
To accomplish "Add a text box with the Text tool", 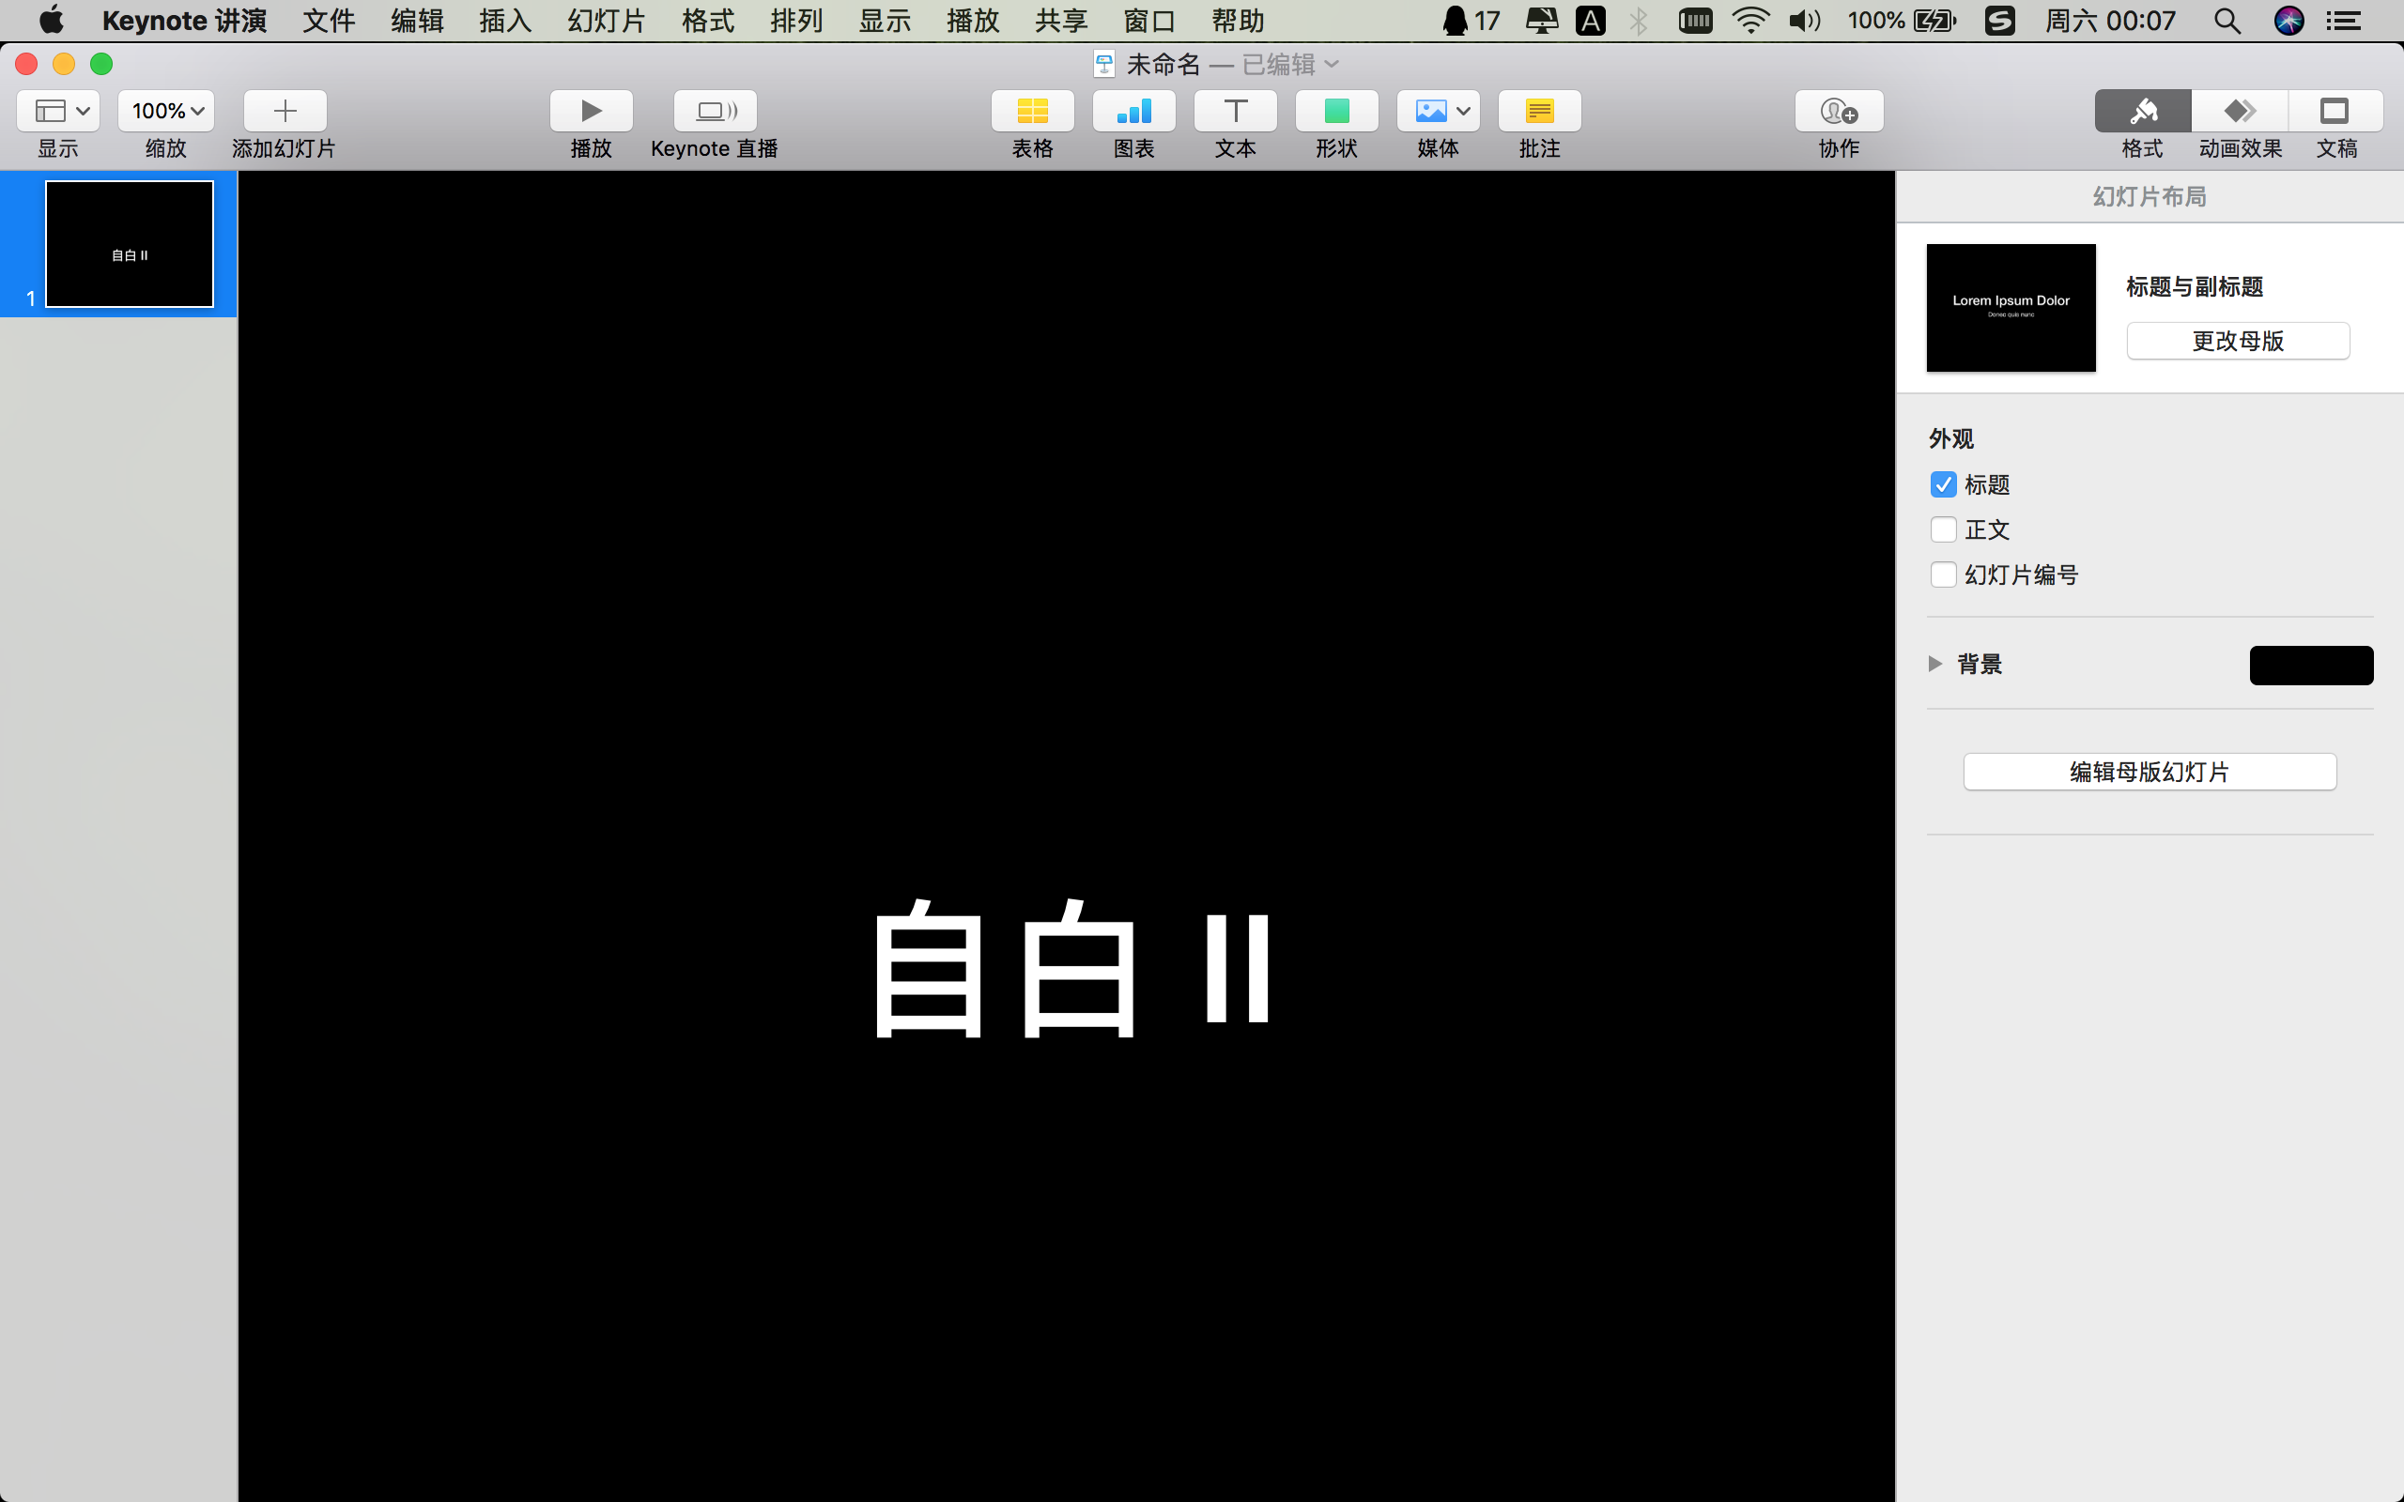I will [x=1235, y=110].
